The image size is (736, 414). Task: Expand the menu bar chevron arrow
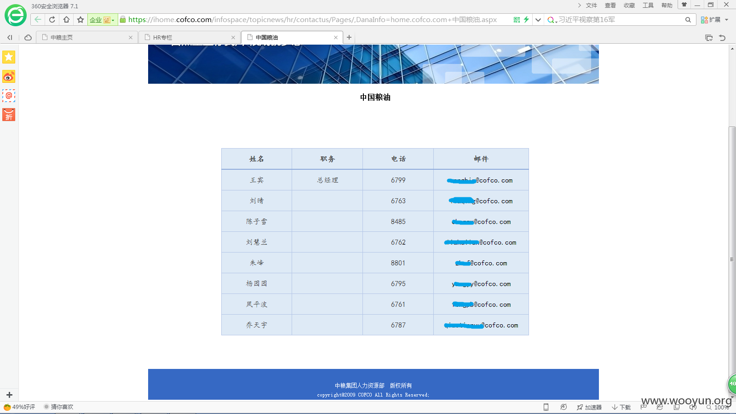pos(579,6)
